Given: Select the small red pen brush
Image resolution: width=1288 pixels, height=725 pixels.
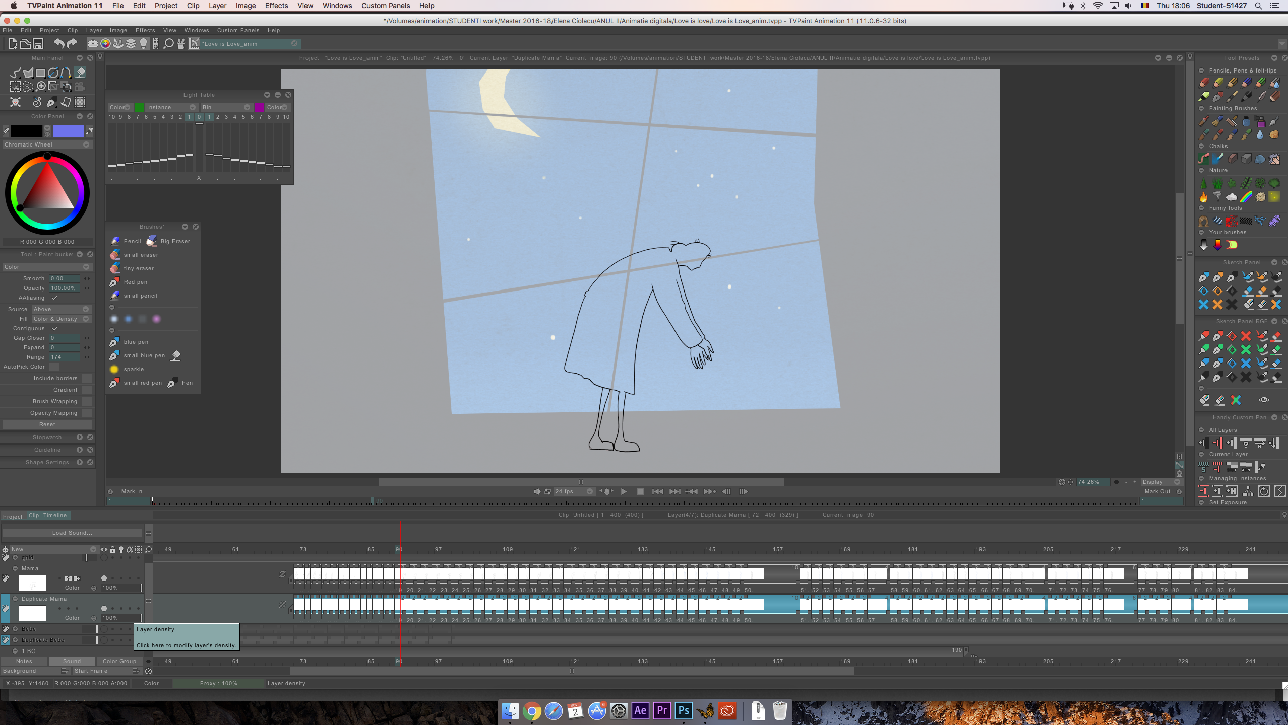Looking at the screenshot, I should pyautogui.click(x=136, y=383).
